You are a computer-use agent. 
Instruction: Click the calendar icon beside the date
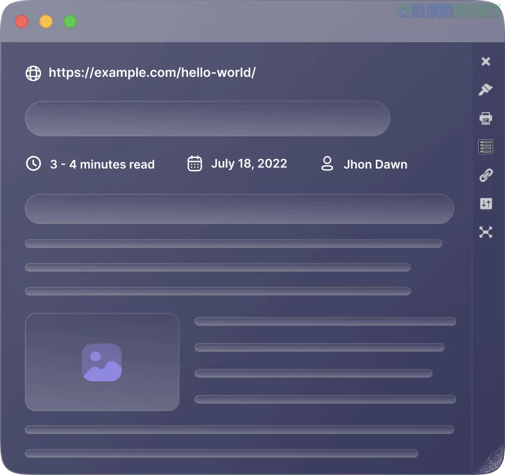(194, 163)
